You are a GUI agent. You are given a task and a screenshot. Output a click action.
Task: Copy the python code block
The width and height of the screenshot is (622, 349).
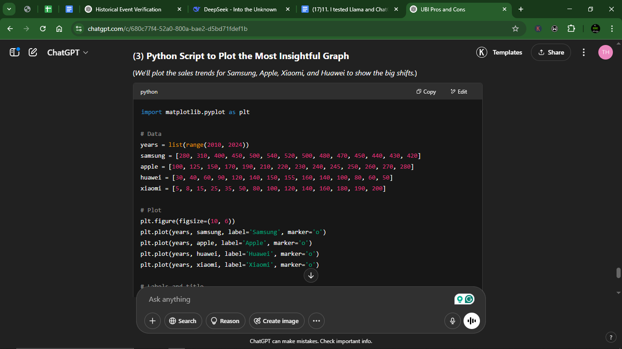426,92
